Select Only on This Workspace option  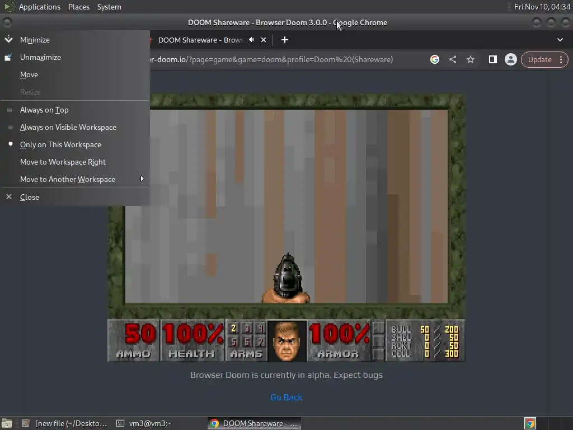[x=75, y=145]
